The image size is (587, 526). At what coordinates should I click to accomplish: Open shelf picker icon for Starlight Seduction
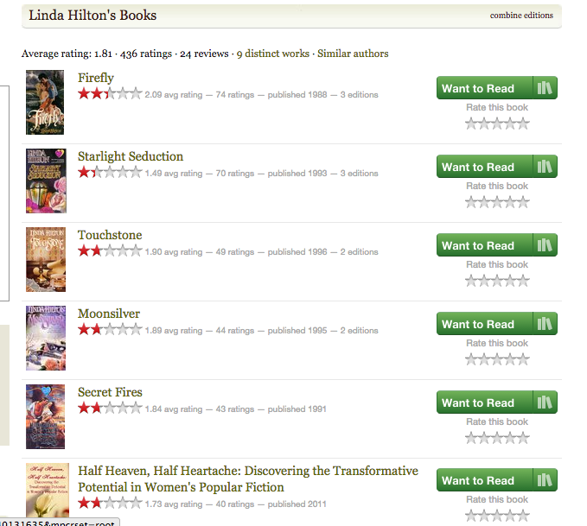click(x=545, y=167)
